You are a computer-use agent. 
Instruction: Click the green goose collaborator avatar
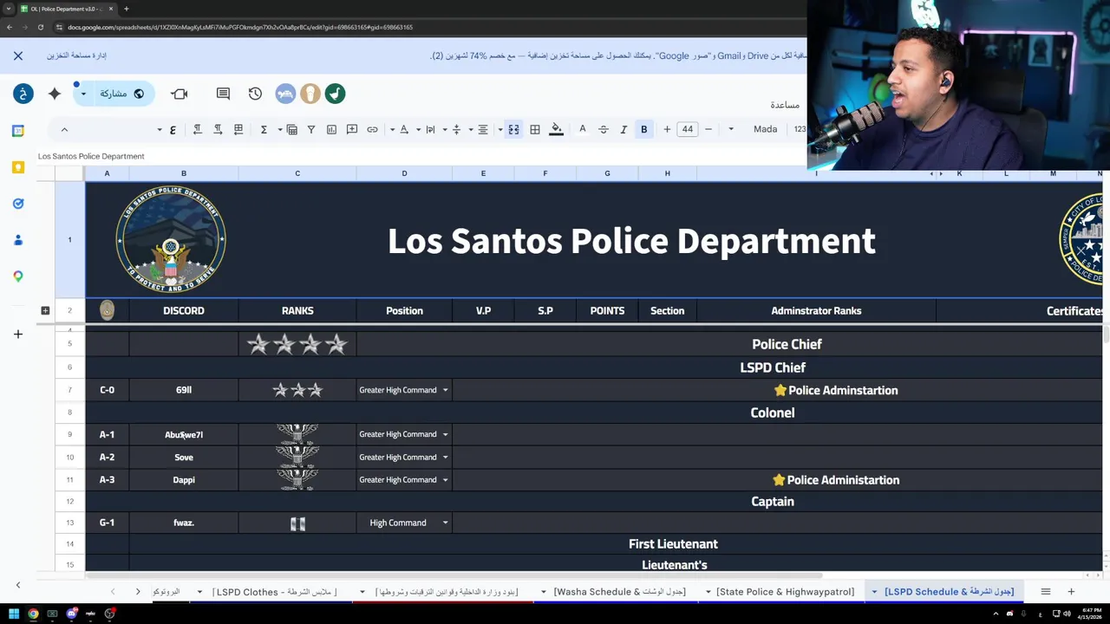(x=335, y=94)
